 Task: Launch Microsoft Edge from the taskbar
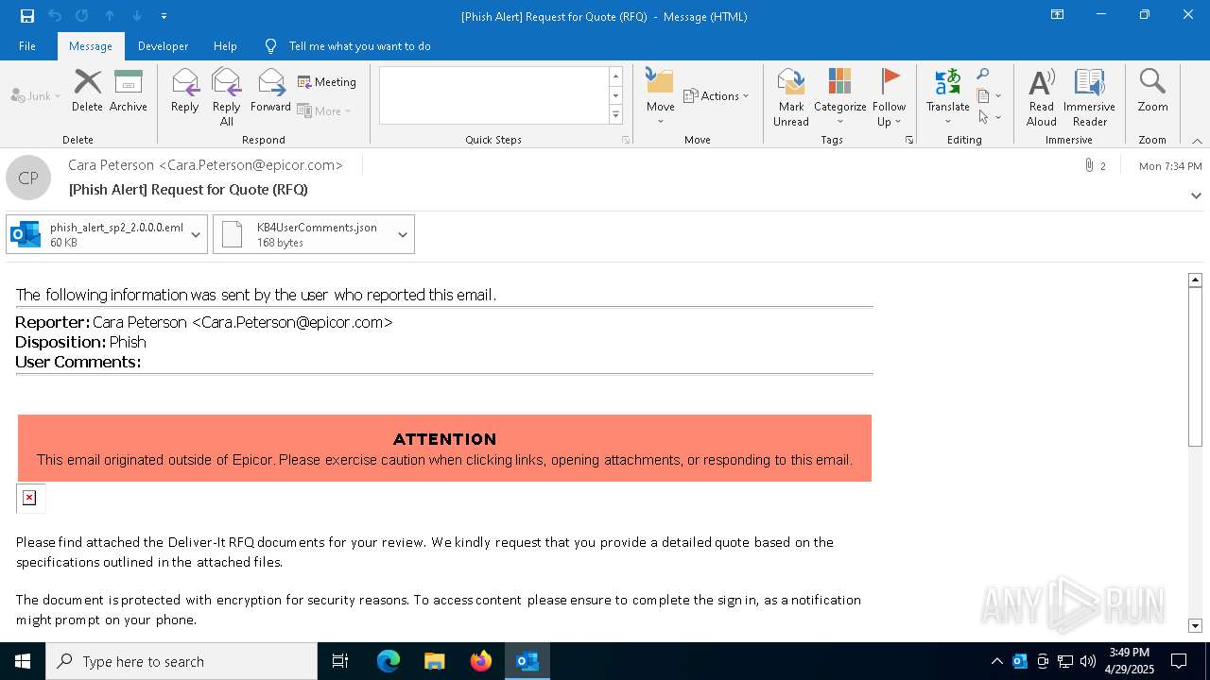[x=389, y=661]
